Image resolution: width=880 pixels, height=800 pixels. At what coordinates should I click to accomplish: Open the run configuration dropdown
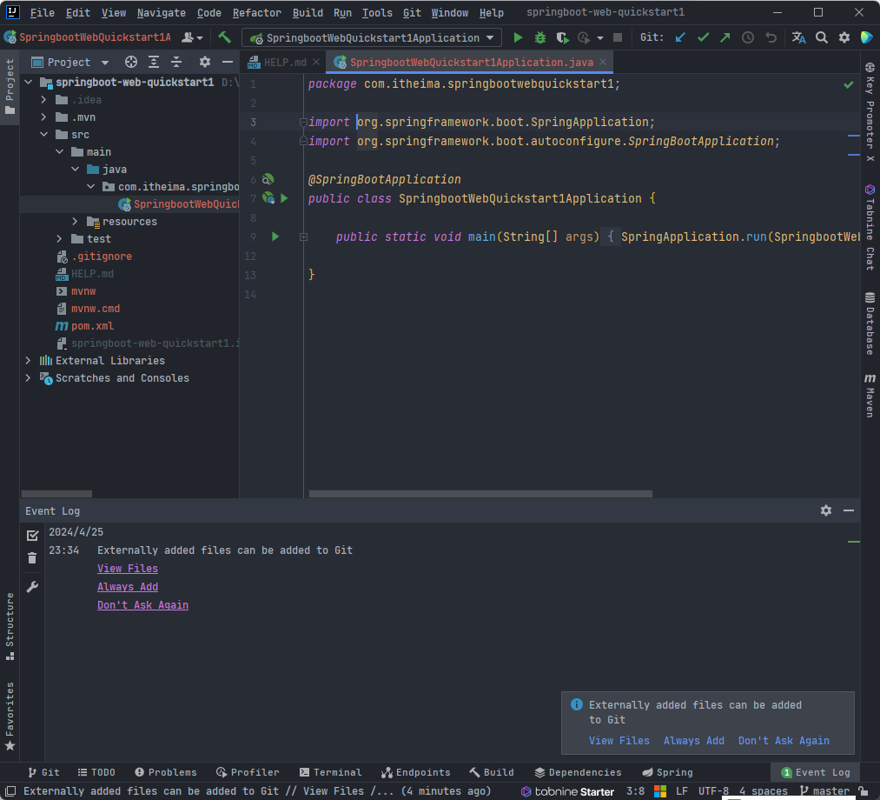[x=372, y=37]
